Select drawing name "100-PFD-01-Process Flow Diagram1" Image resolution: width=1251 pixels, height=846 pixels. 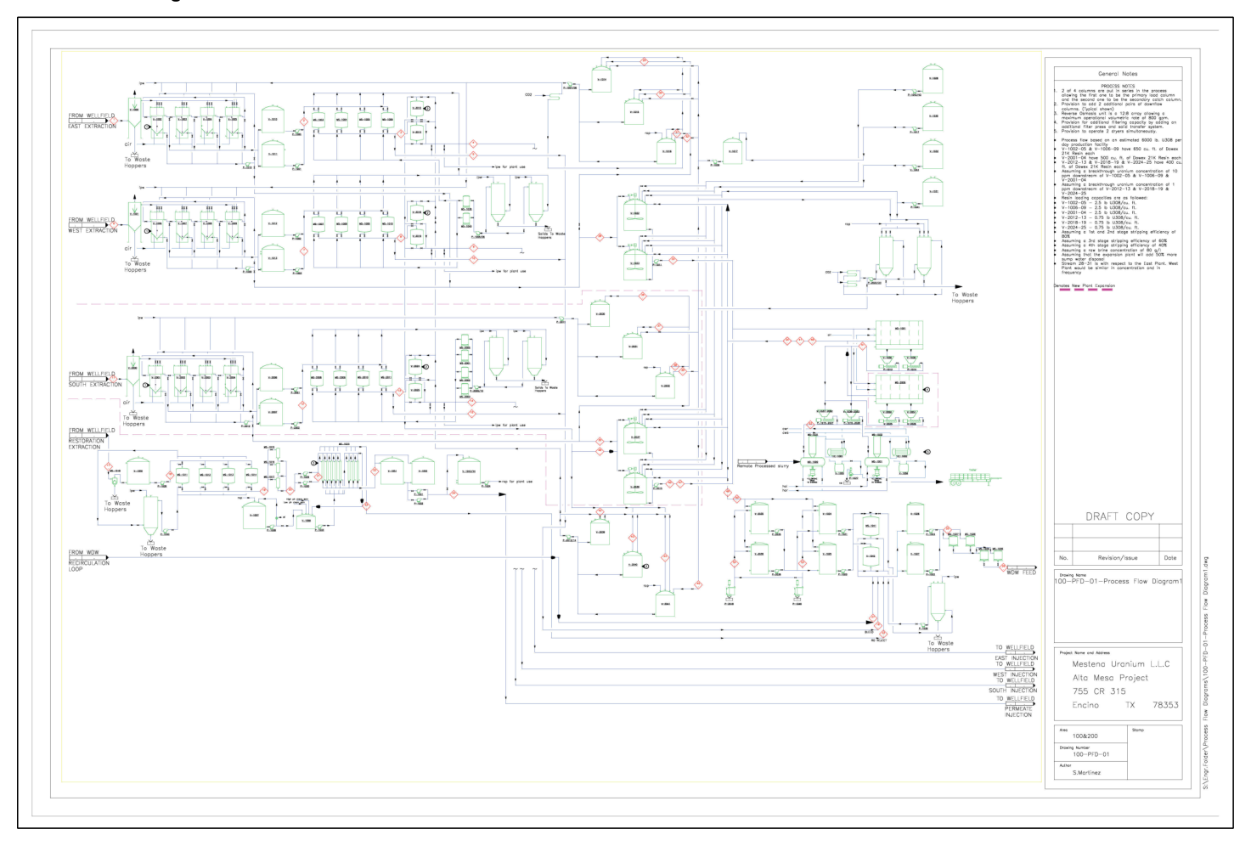pos(1118,582)
